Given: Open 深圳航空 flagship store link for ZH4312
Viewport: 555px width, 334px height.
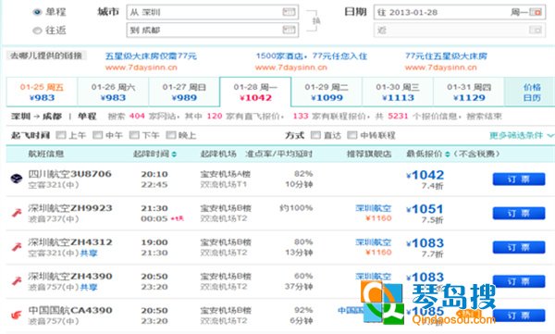Looking at the screenshot, I should point(374,242).
